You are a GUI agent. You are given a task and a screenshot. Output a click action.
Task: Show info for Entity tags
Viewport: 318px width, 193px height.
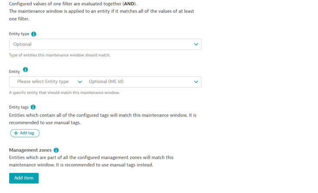click(x=33, y=107)
